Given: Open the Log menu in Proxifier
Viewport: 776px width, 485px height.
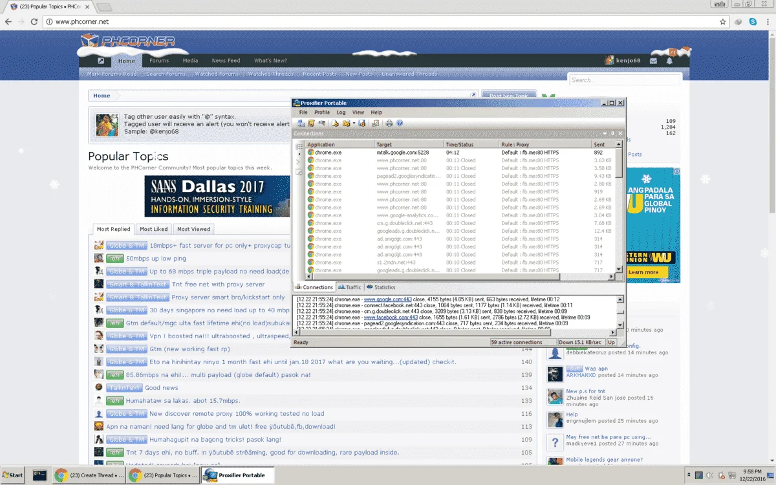Looking at the screenshot, I should pyautogui.click(x=341, y=113).
